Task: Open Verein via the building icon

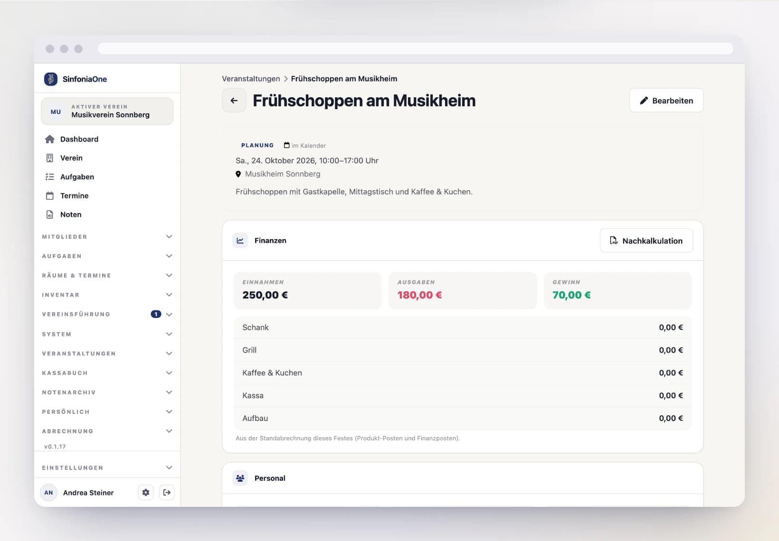Action: click(x=50, y=158)
